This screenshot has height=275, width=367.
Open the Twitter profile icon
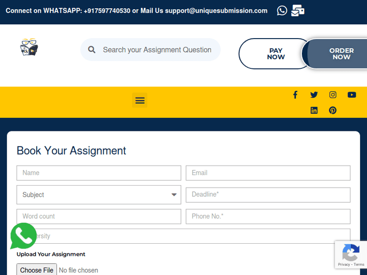(x=314, y=95)
